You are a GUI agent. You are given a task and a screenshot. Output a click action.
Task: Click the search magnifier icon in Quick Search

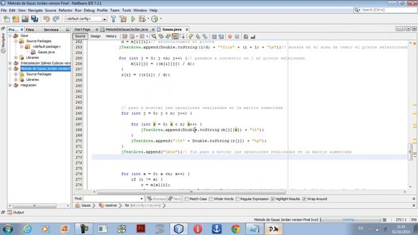(x=357, y=10)
